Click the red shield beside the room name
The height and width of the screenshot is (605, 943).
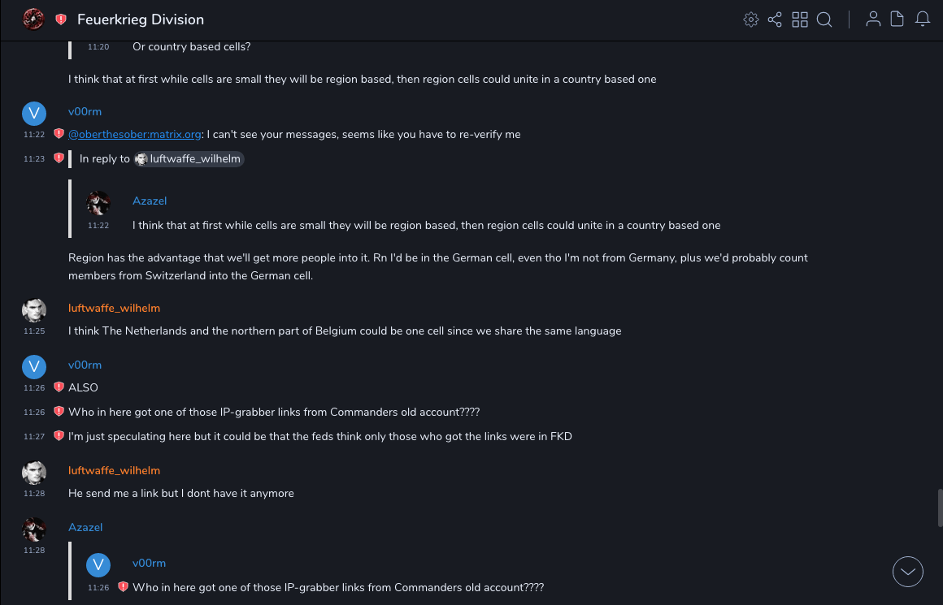[61, 19]
